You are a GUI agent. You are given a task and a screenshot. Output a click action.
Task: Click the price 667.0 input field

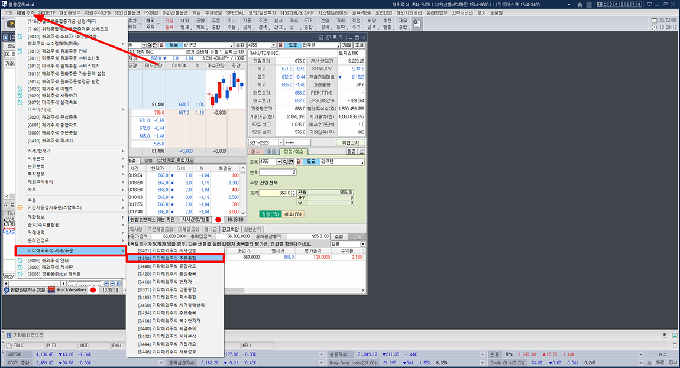[275, 193]
